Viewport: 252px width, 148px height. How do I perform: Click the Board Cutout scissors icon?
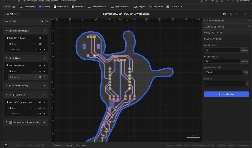pyautogui.click(x=10, y=95)
